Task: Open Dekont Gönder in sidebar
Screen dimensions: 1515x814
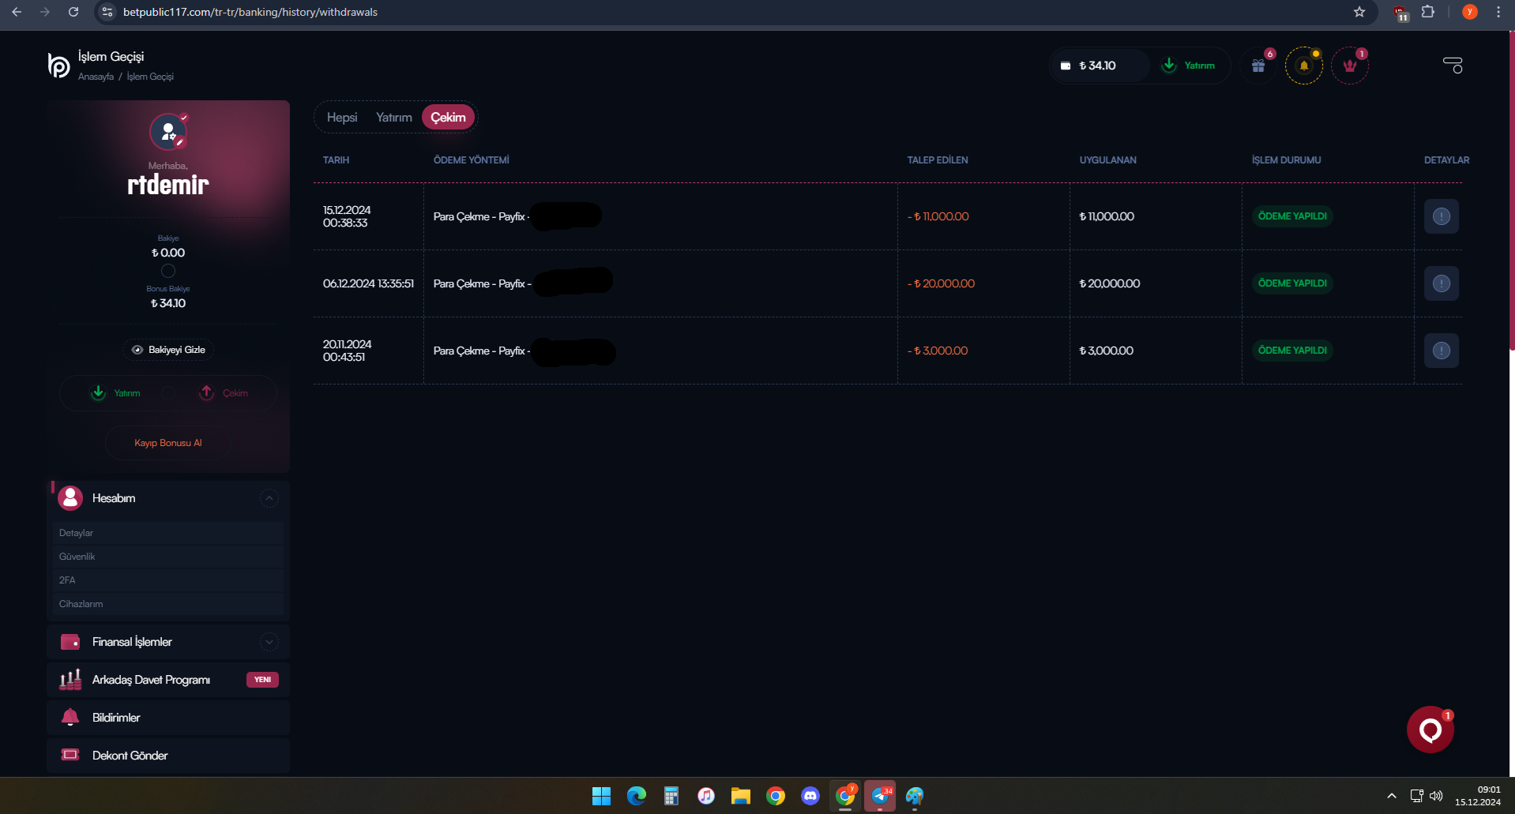Action: (130, 756)
